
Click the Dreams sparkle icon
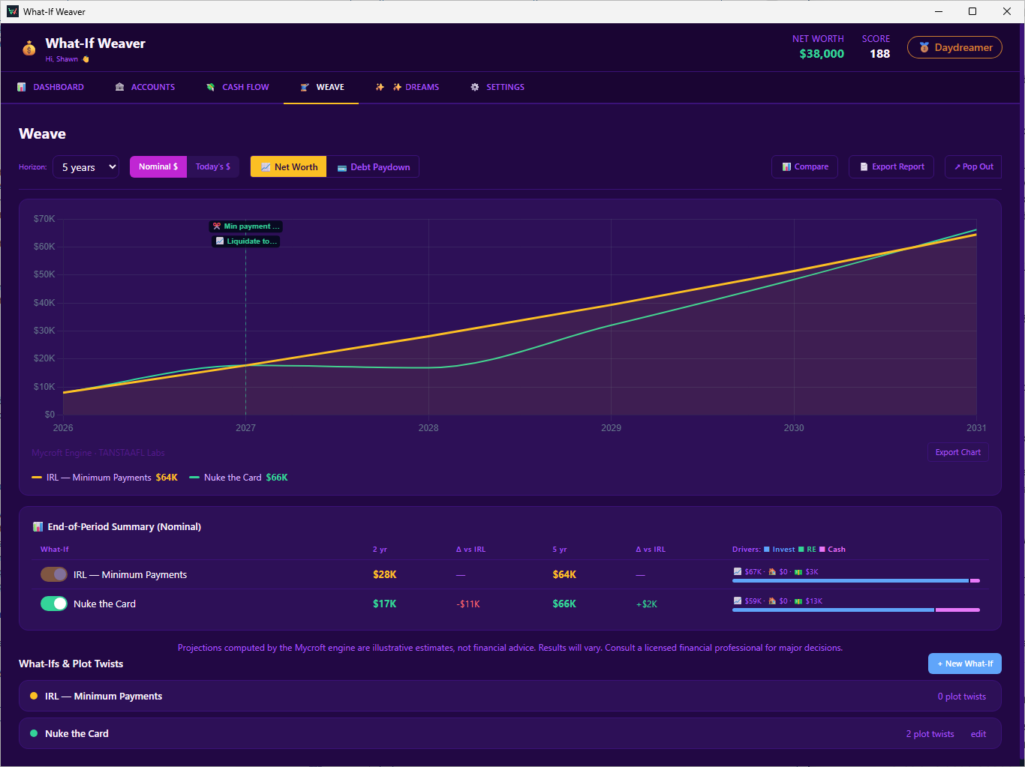[x=380, y=87]
